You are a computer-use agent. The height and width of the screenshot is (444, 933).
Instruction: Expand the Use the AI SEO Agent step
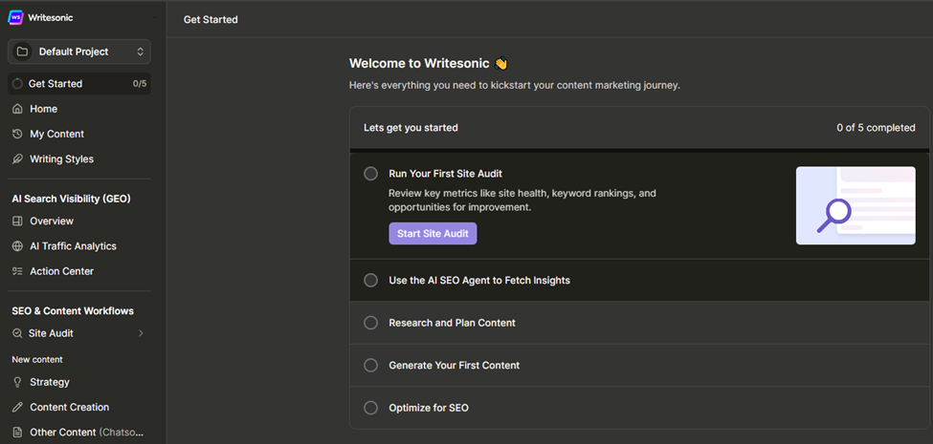(x=639, y=280)
